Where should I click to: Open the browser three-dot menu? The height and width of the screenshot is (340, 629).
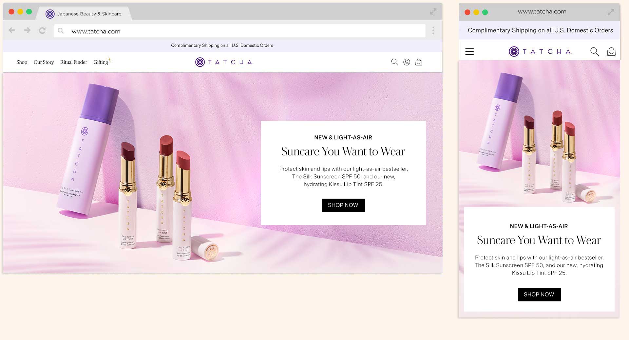433,31
